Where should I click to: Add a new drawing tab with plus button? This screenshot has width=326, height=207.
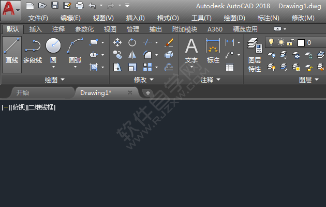point(148,93)
